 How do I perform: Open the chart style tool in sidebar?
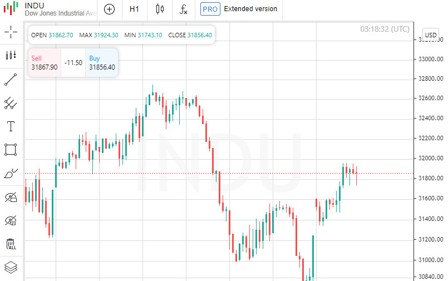11,56
